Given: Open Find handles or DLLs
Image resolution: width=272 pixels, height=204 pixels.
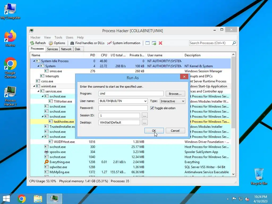Looking at the screenshot, I should coord(87,43).
